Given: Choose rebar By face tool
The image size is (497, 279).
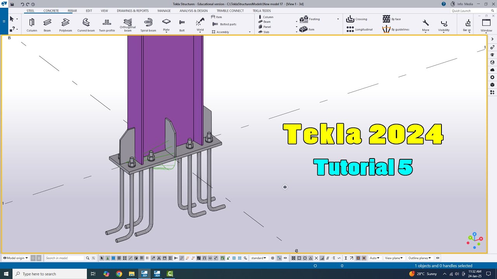Looking at the screenshot, I should coord(391,19).
